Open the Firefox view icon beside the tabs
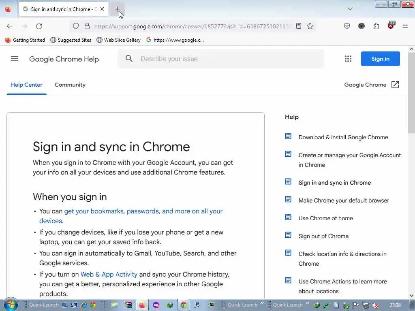Screen dimensions: 415x311 [8, 9]
